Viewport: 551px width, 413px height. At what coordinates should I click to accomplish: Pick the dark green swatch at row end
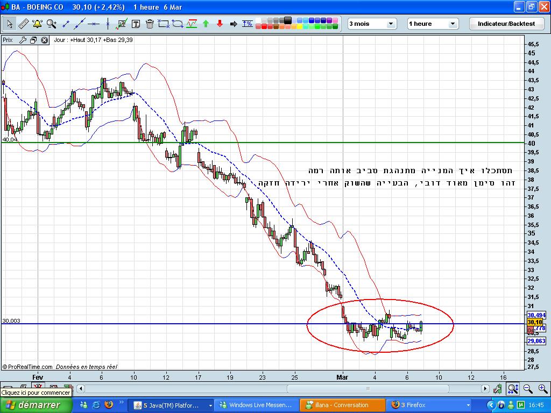point(335,26)
